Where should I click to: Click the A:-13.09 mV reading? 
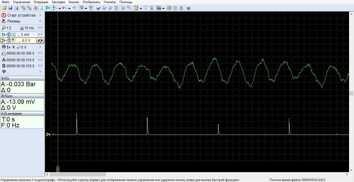18,102
